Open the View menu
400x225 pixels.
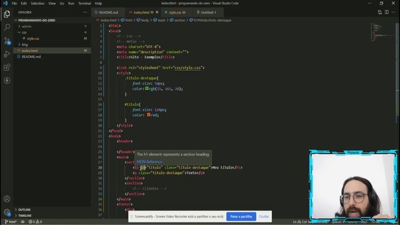tap(52, 3)
